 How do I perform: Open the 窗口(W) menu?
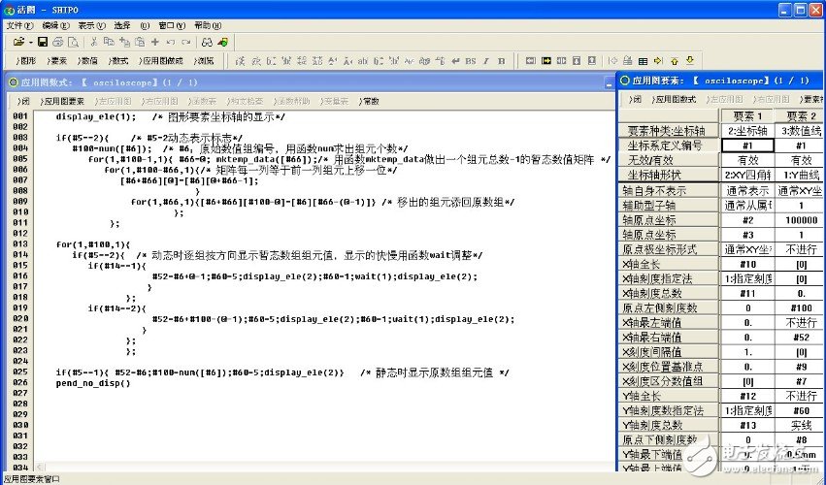[172, 26]
